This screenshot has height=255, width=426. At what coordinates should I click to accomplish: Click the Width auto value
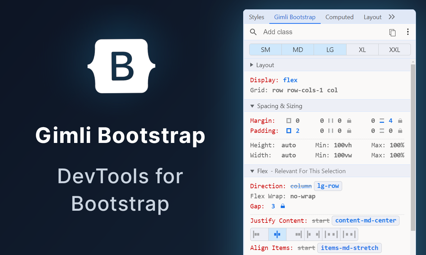point(288,155)
